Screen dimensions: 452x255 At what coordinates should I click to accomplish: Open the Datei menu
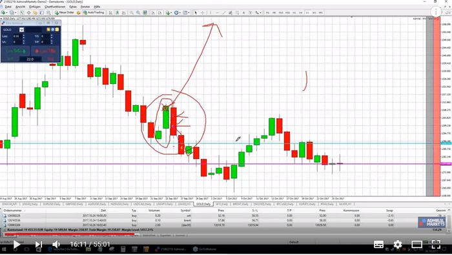[x=8, y=6]
